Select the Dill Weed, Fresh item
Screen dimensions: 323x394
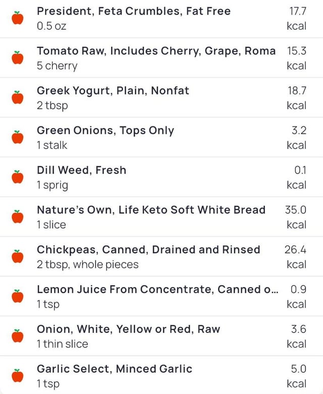click(81, 170)
